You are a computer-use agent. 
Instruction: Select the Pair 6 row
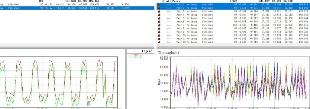233,22
